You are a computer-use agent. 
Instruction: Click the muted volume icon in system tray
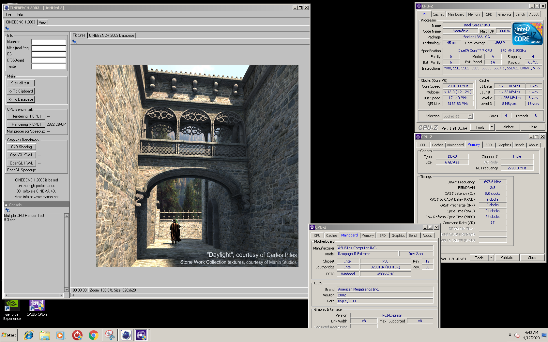point(517,335)
